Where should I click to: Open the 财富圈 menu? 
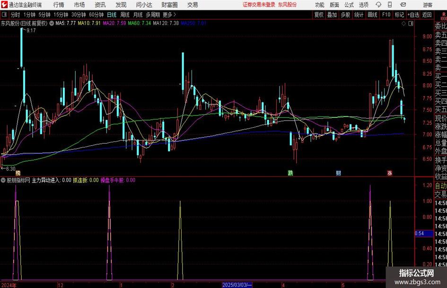coord(169,5)
